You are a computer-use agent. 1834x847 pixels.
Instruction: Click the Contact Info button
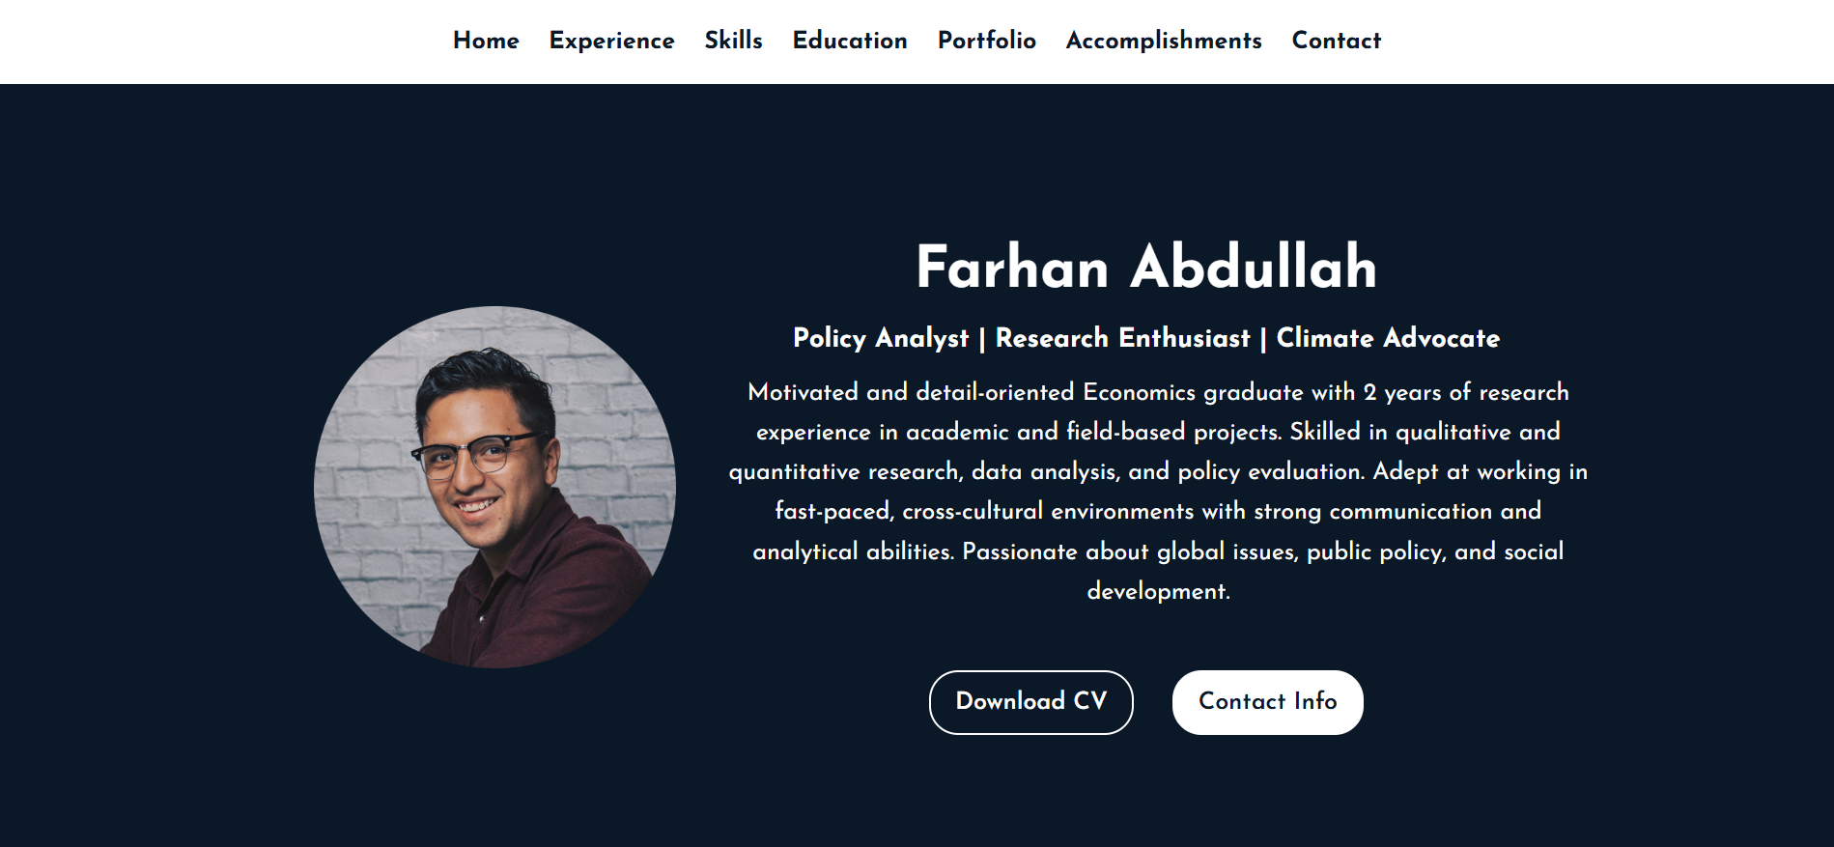click(x=1267, y=702)
